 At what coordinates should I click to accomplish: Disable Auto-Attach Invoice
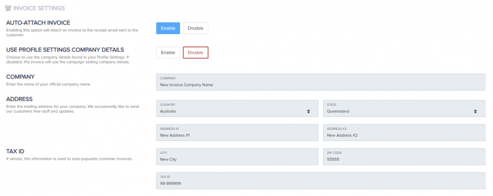click(x=196, y=28)
